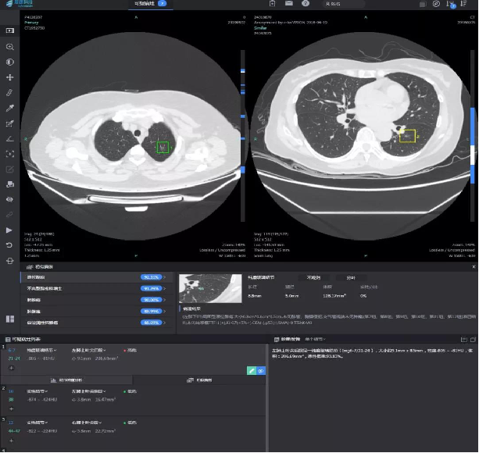This screenshot has height=453, width=479.
Task: Click the green nodule box on left scan
Action: coord(162,146)
